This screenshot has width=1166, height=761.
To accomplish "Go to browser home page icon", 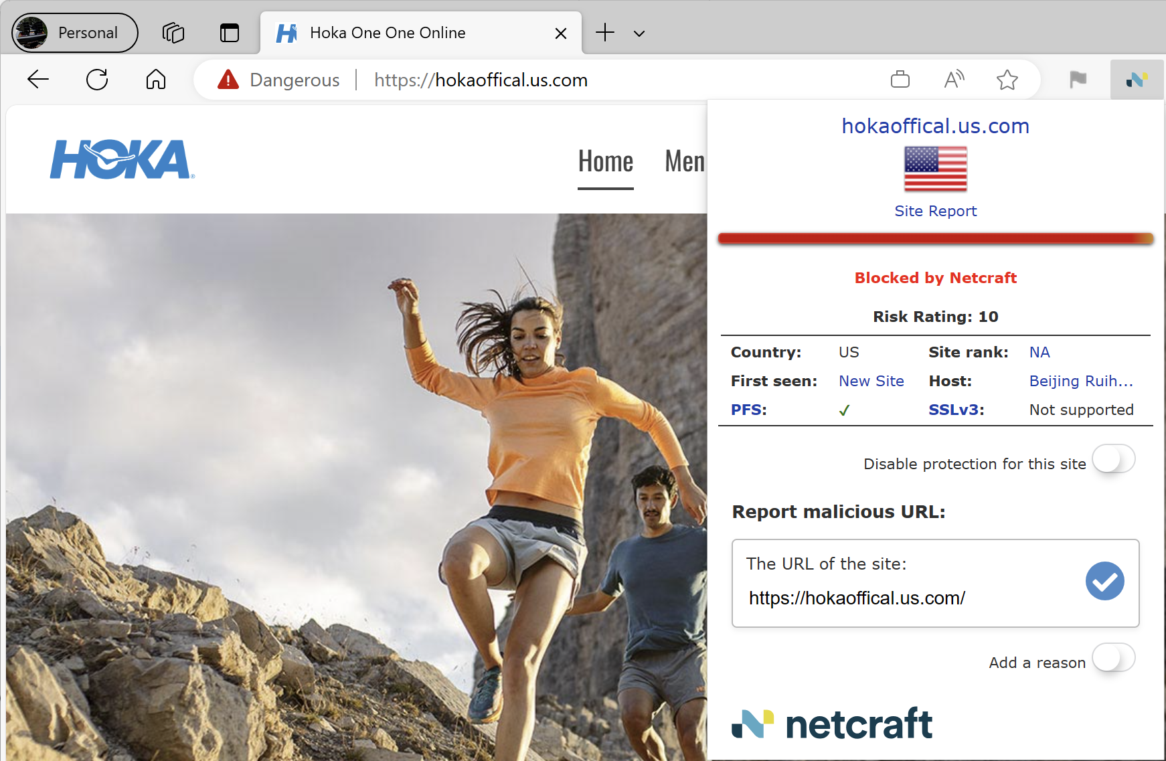I will (x=156, y=80).
